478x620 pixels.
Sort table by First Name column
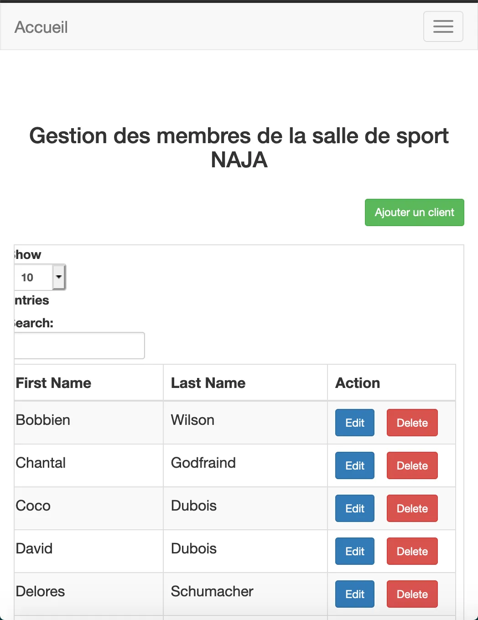click(54, 383)
